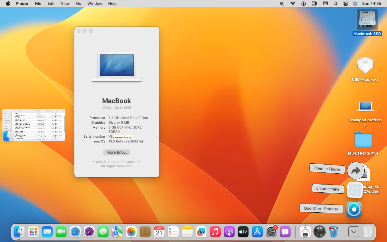Open Calendar showing May 21
Viewport: 387px width, 242px height.
click(x=159, y=232)
